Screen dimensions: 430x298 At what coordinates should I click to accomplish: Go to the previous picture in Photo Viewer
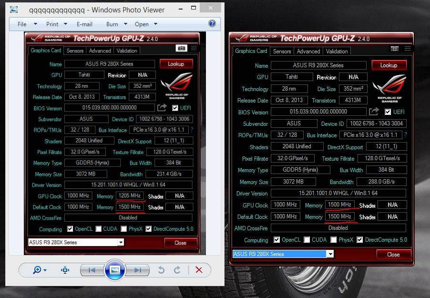(x=92, y=270)
